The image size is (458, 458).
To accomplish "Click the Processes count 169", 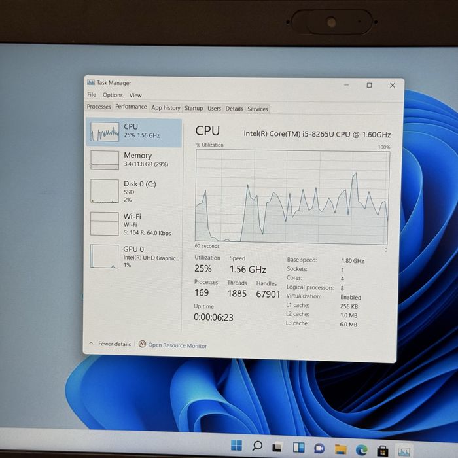I will pos(202,292).
